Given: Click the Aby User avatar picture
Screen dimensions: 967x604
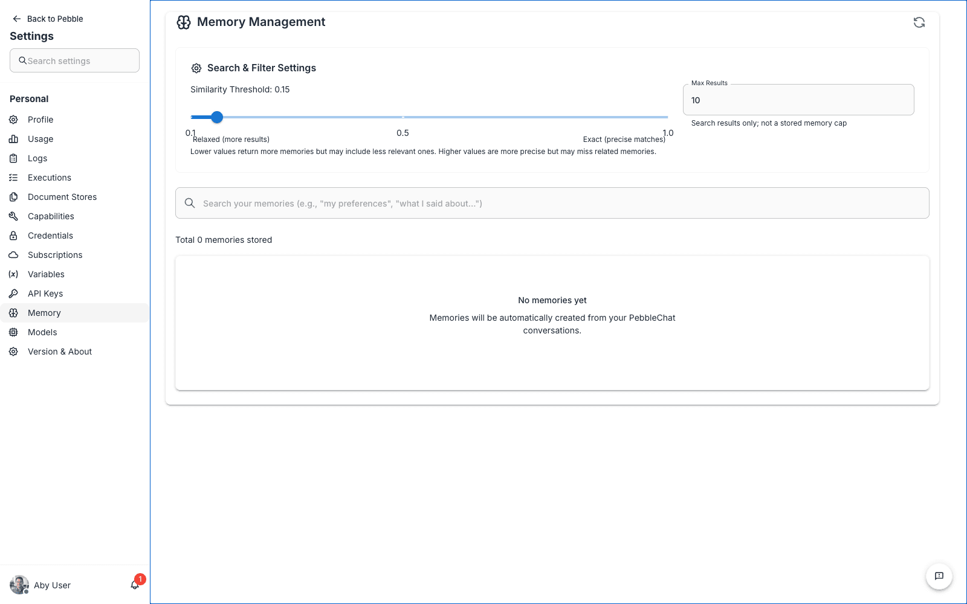Looking at the screenshot, I should (19, 585).
